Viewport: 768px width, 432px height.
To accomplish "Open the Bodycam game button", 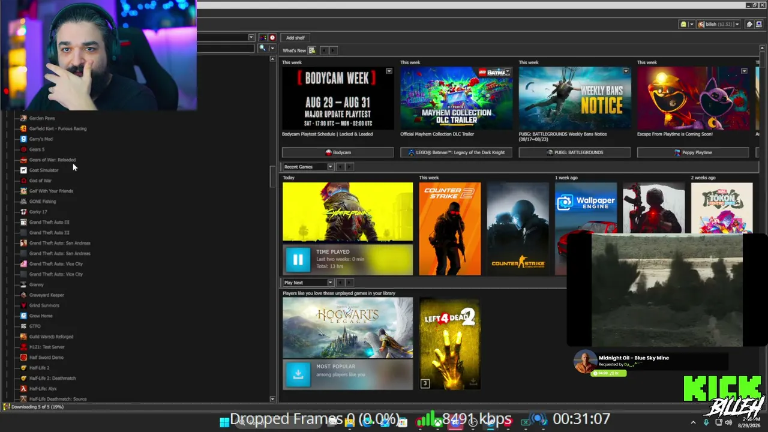I will click(338, 152).
